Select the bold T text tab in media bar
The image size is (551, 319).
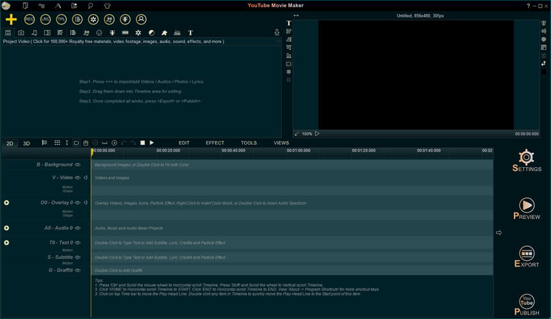pos(190,33)
